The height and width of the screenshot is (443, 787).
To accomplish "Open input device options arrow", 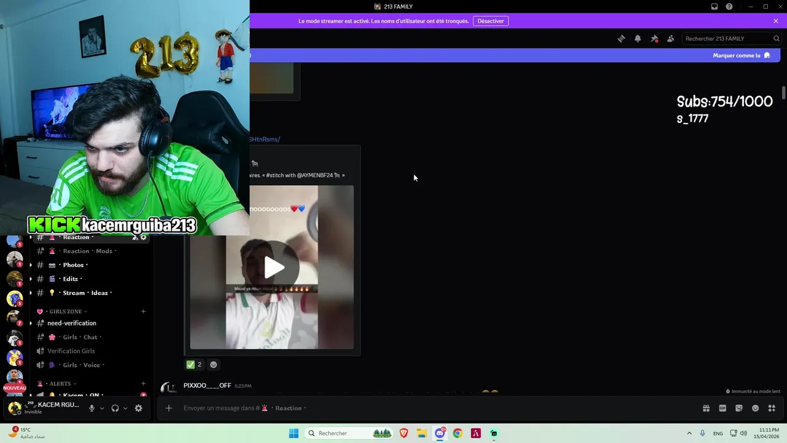I will click(x=102, y=408).
